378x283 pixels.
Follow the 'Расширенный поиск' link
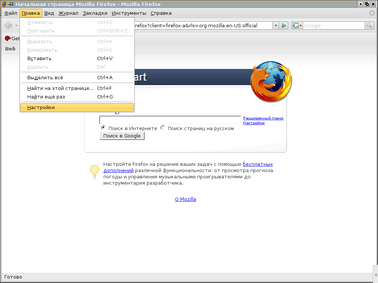pyautogui.click(x=263, y=118)
